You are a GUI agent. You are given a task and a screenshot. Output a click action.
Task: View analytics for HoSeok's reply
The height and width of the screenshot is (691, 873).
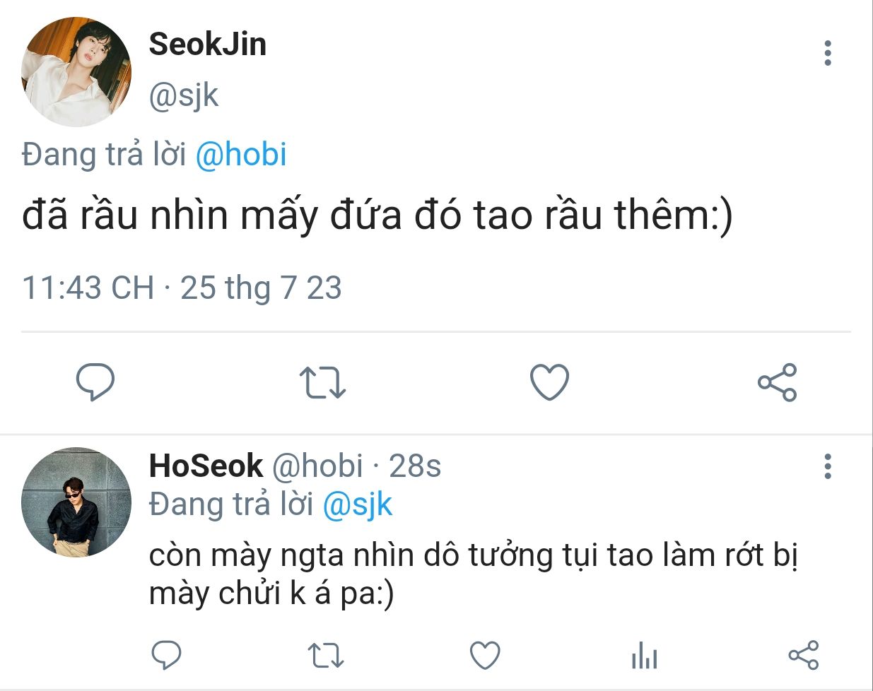644,656
